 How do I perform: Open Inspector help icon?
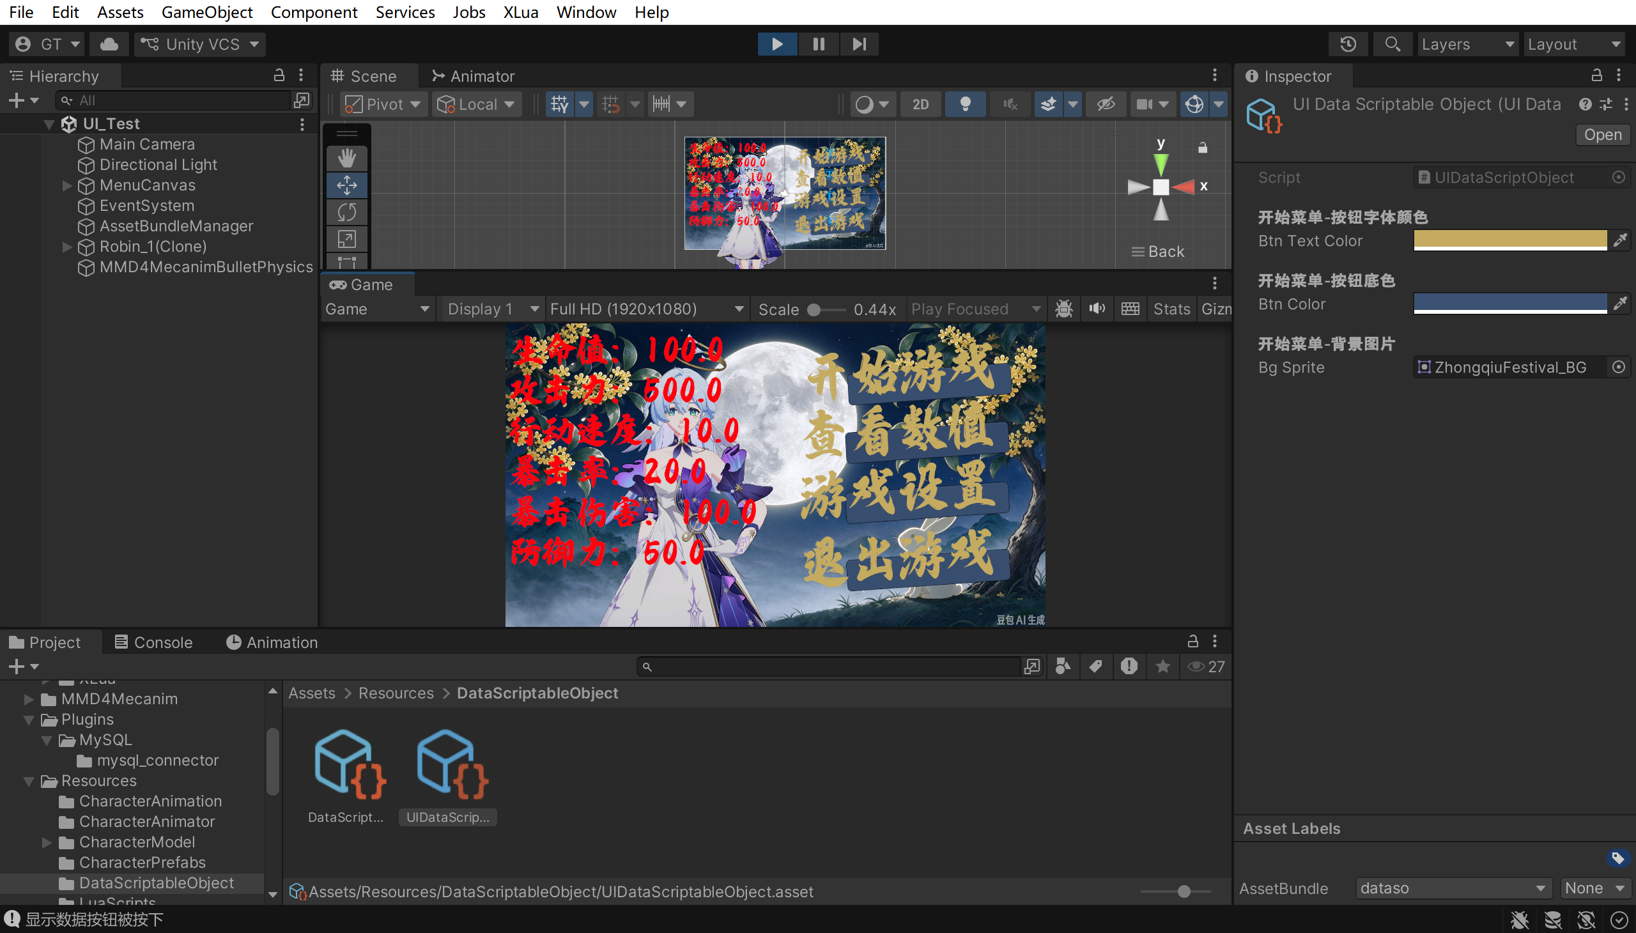coord(1586,104)
